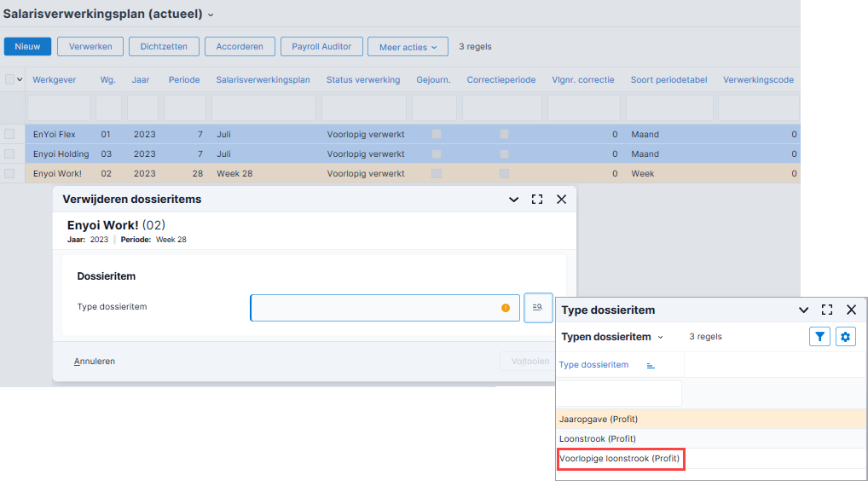Tick the checkbox for the Enyoi Work! row
Screen dimensions: 868x481
9,173
